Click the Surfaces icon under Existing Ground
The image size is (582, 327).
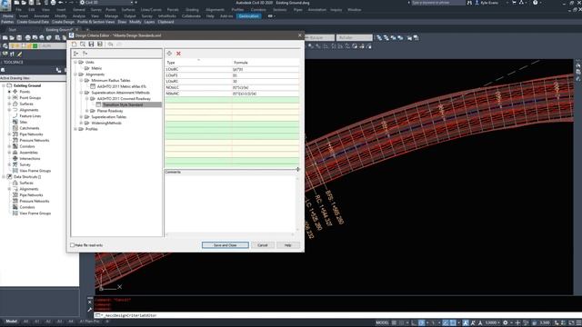pyautogui.click(x=15, y=104)
